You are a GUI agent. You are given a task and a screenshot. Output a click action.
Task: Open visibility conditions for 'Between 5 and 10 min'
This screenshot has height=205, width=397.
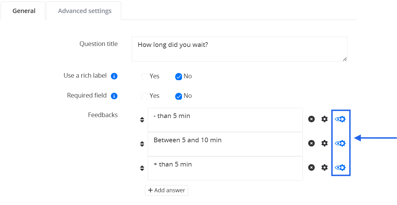[340, 143]
